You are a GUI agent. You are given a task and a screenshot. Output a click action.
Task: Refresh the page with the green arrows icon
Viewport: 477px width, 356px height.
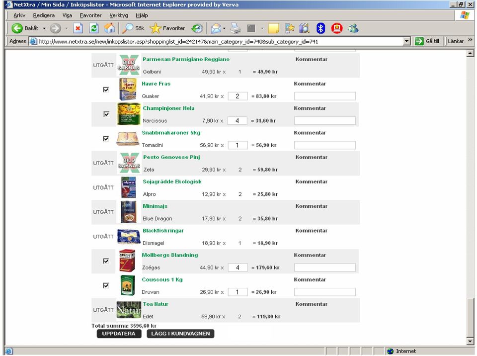point(94,28)
